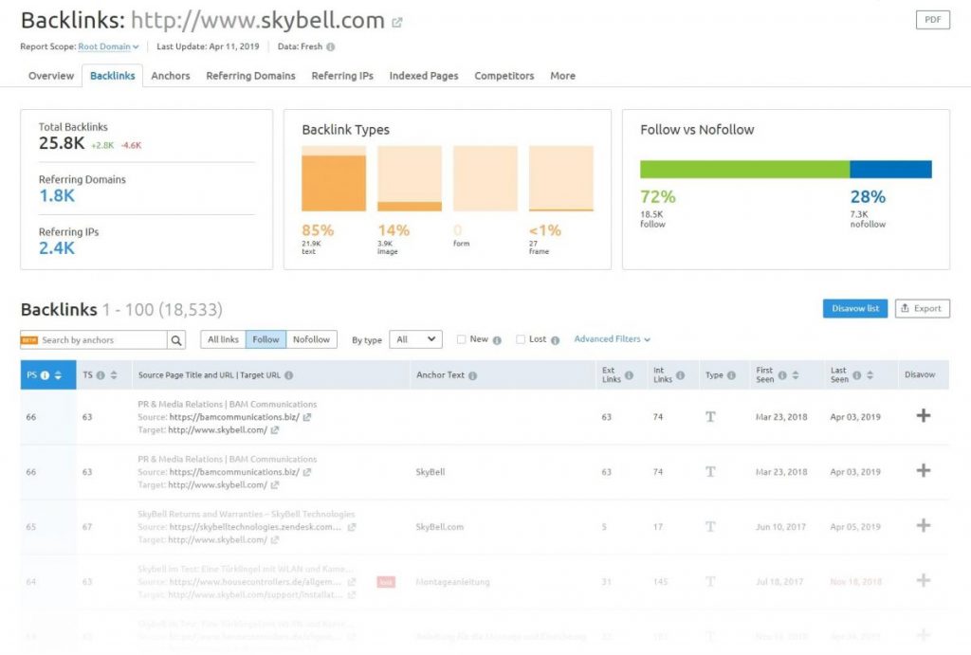The image size is (971, 655).
Task: Open the More tab menu
Action: (563, 76)
